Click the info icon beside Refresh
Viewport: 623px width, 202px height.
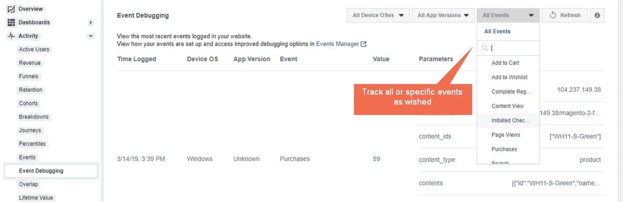click(x=597, y=15)
